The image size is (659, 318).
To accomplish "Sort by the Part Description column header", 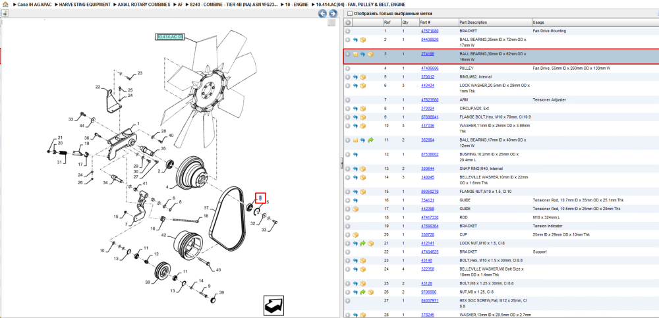I will click(x=494, y=22).
